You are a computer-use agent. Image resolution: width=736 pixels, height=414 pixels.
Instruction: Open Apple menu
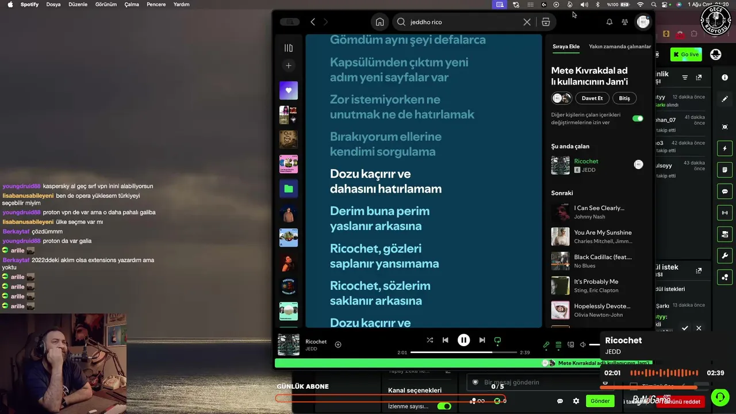coord(10,5)
